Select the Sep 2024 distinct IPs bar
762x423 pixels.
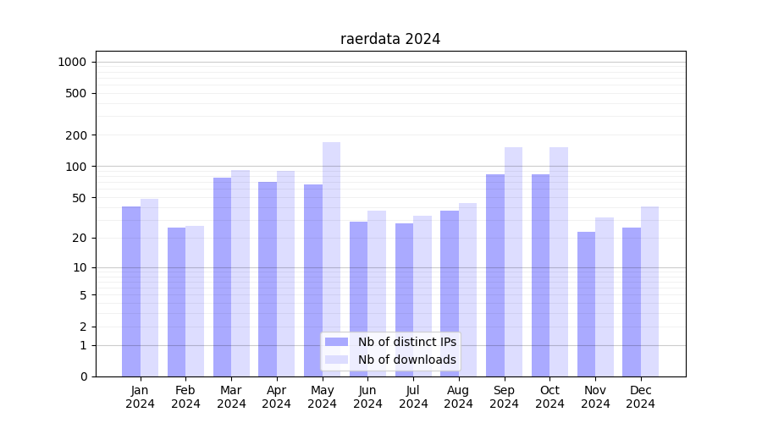point(495,271)
